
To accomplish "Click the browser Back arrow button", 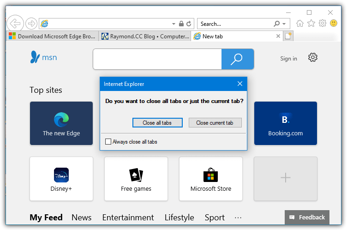I will 15,23.
